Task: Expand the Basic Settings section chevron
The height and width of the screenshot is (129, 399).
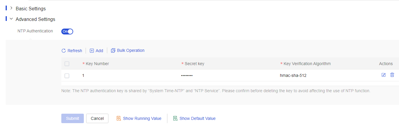Action: [12, 8]
